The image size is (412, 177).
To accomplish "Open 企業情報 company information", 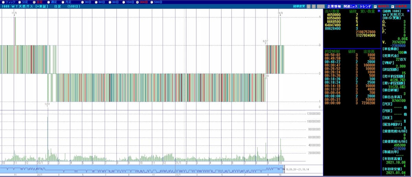I will [x=334, y=7].
